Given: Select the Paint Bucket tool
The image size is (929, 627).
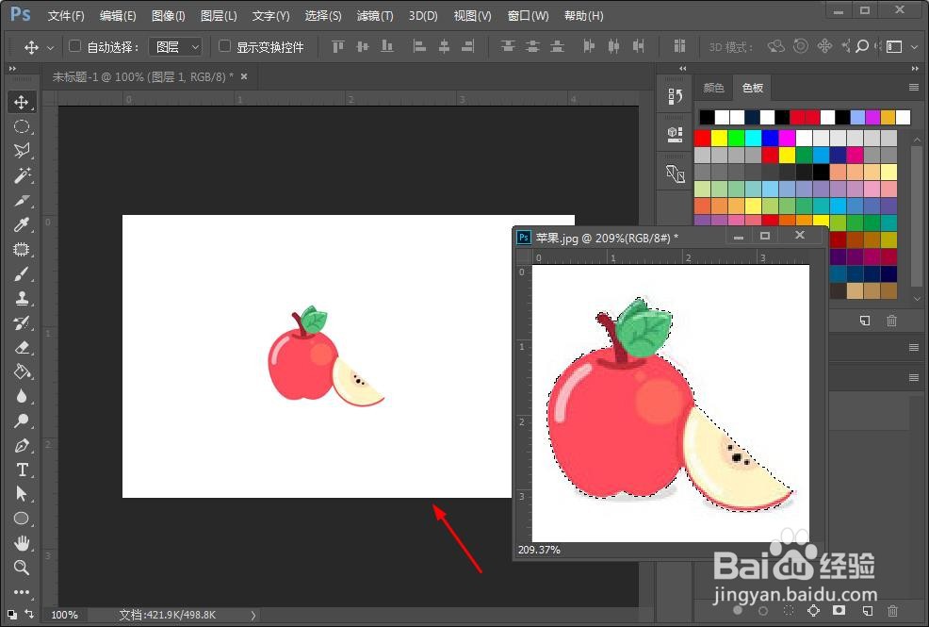Looking at the screenshot, I should 22,371.
